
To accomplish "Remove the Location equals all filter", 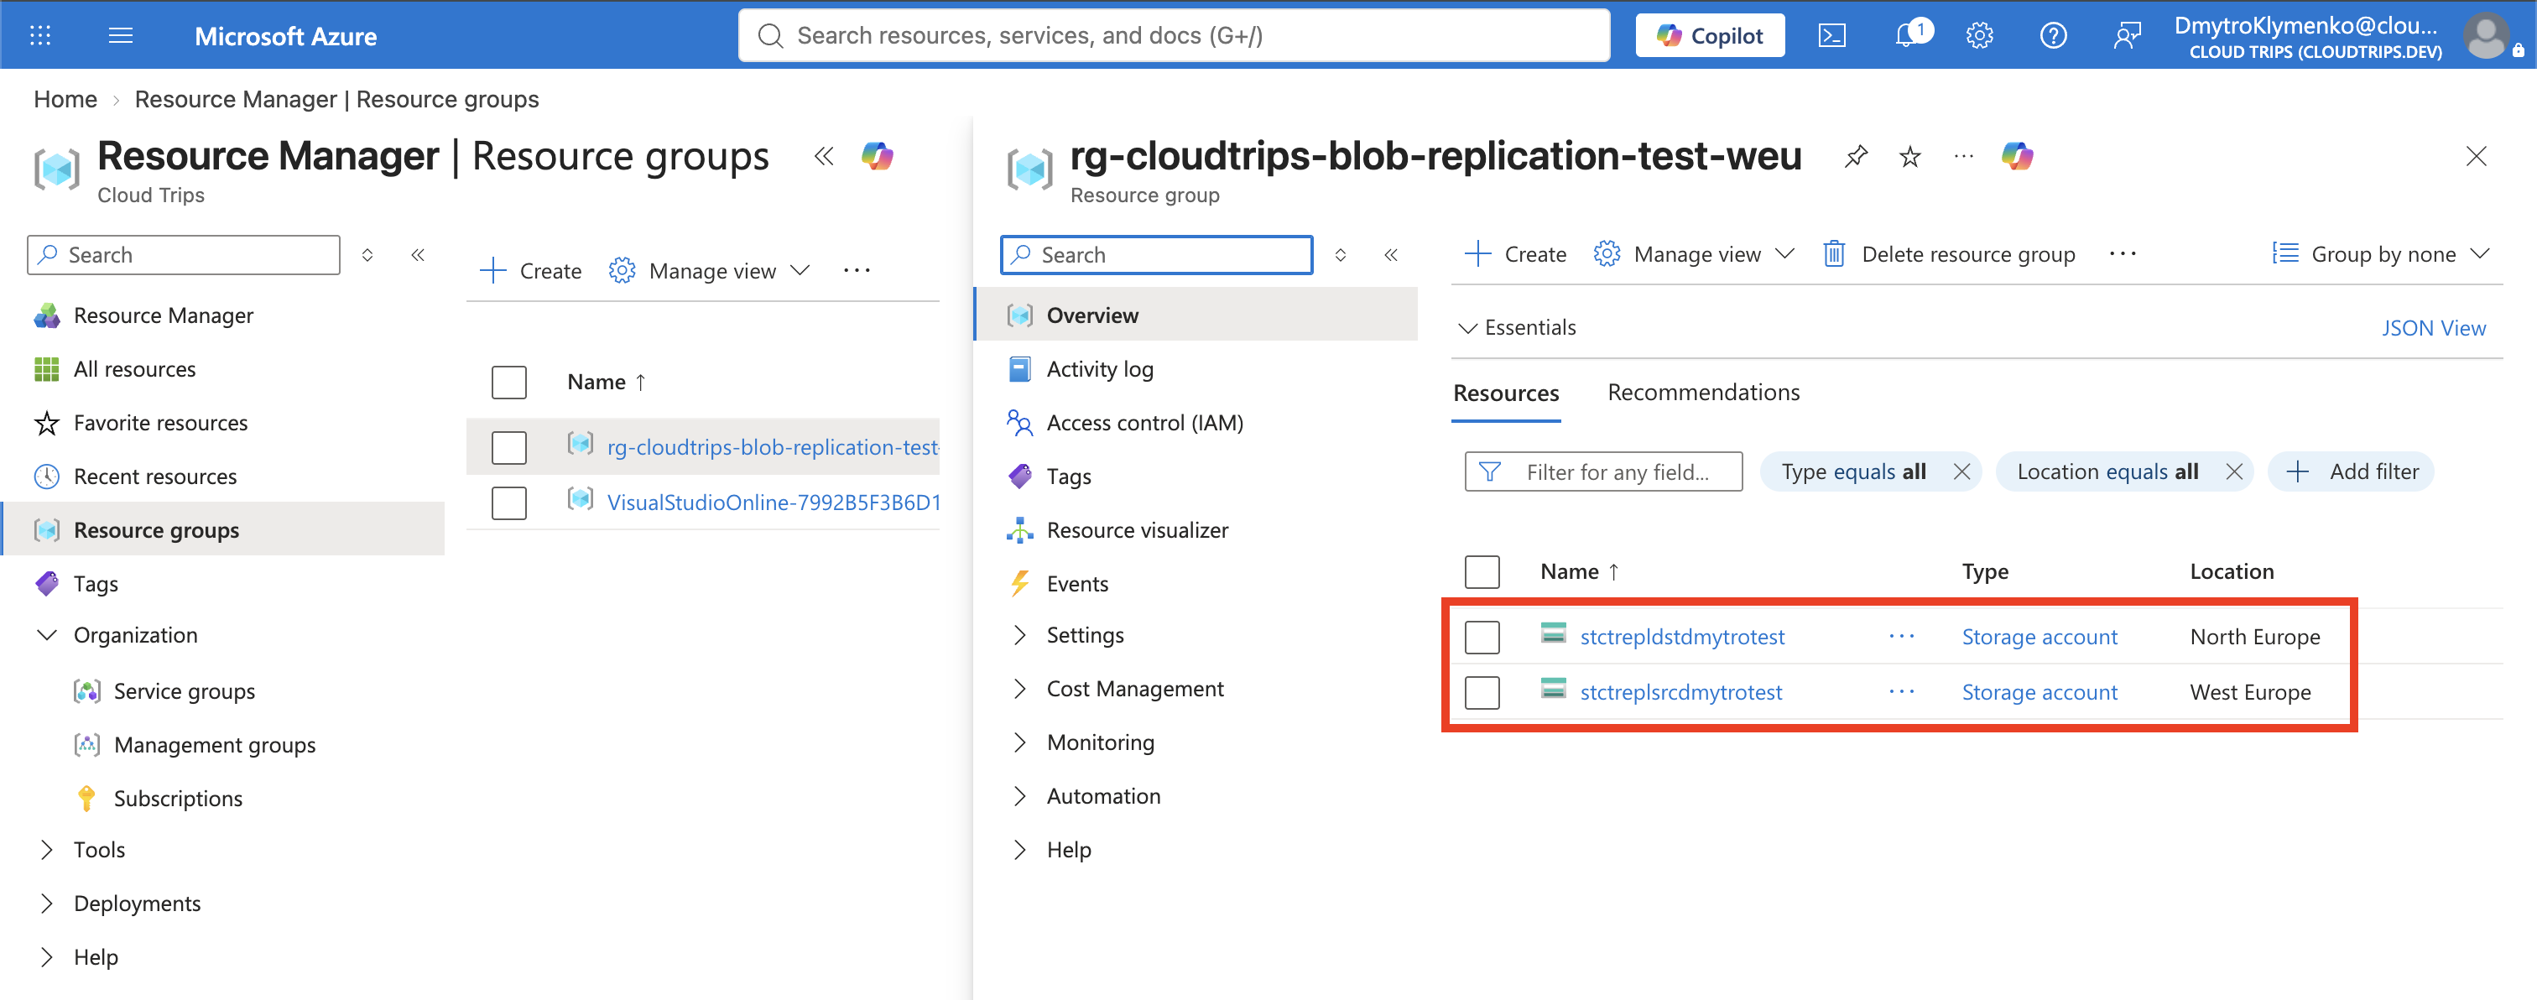I will coord(2233,471).
